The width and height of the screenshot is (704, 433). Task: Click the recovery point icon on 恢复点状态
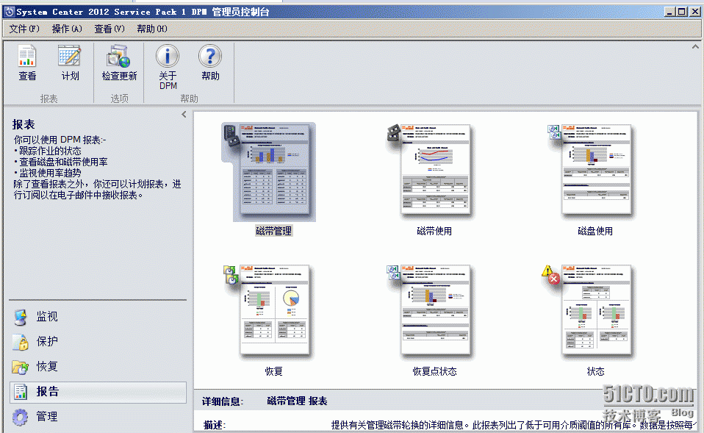click(x=393, y=272)
